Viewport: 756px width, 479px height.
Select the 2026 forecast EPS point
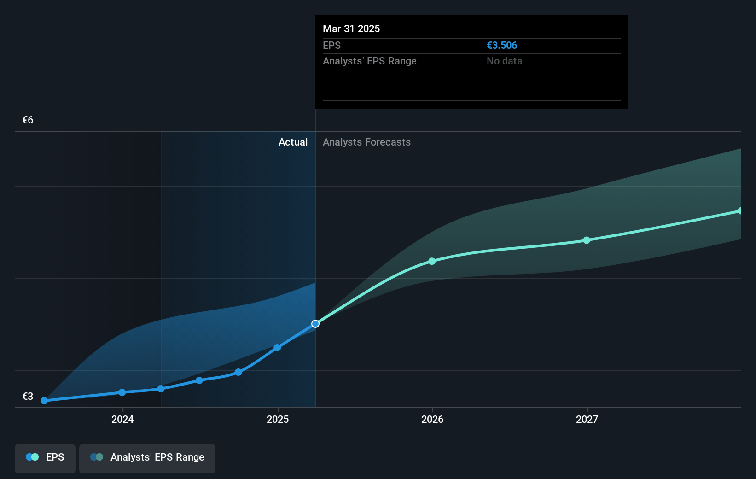pyautogui.click(x=432, y=261)
